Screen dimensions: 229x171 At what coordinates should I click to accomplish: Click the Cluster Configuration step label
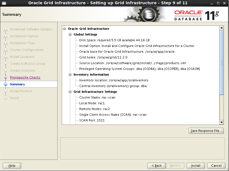pyautogui.click(x=27, y=50)
